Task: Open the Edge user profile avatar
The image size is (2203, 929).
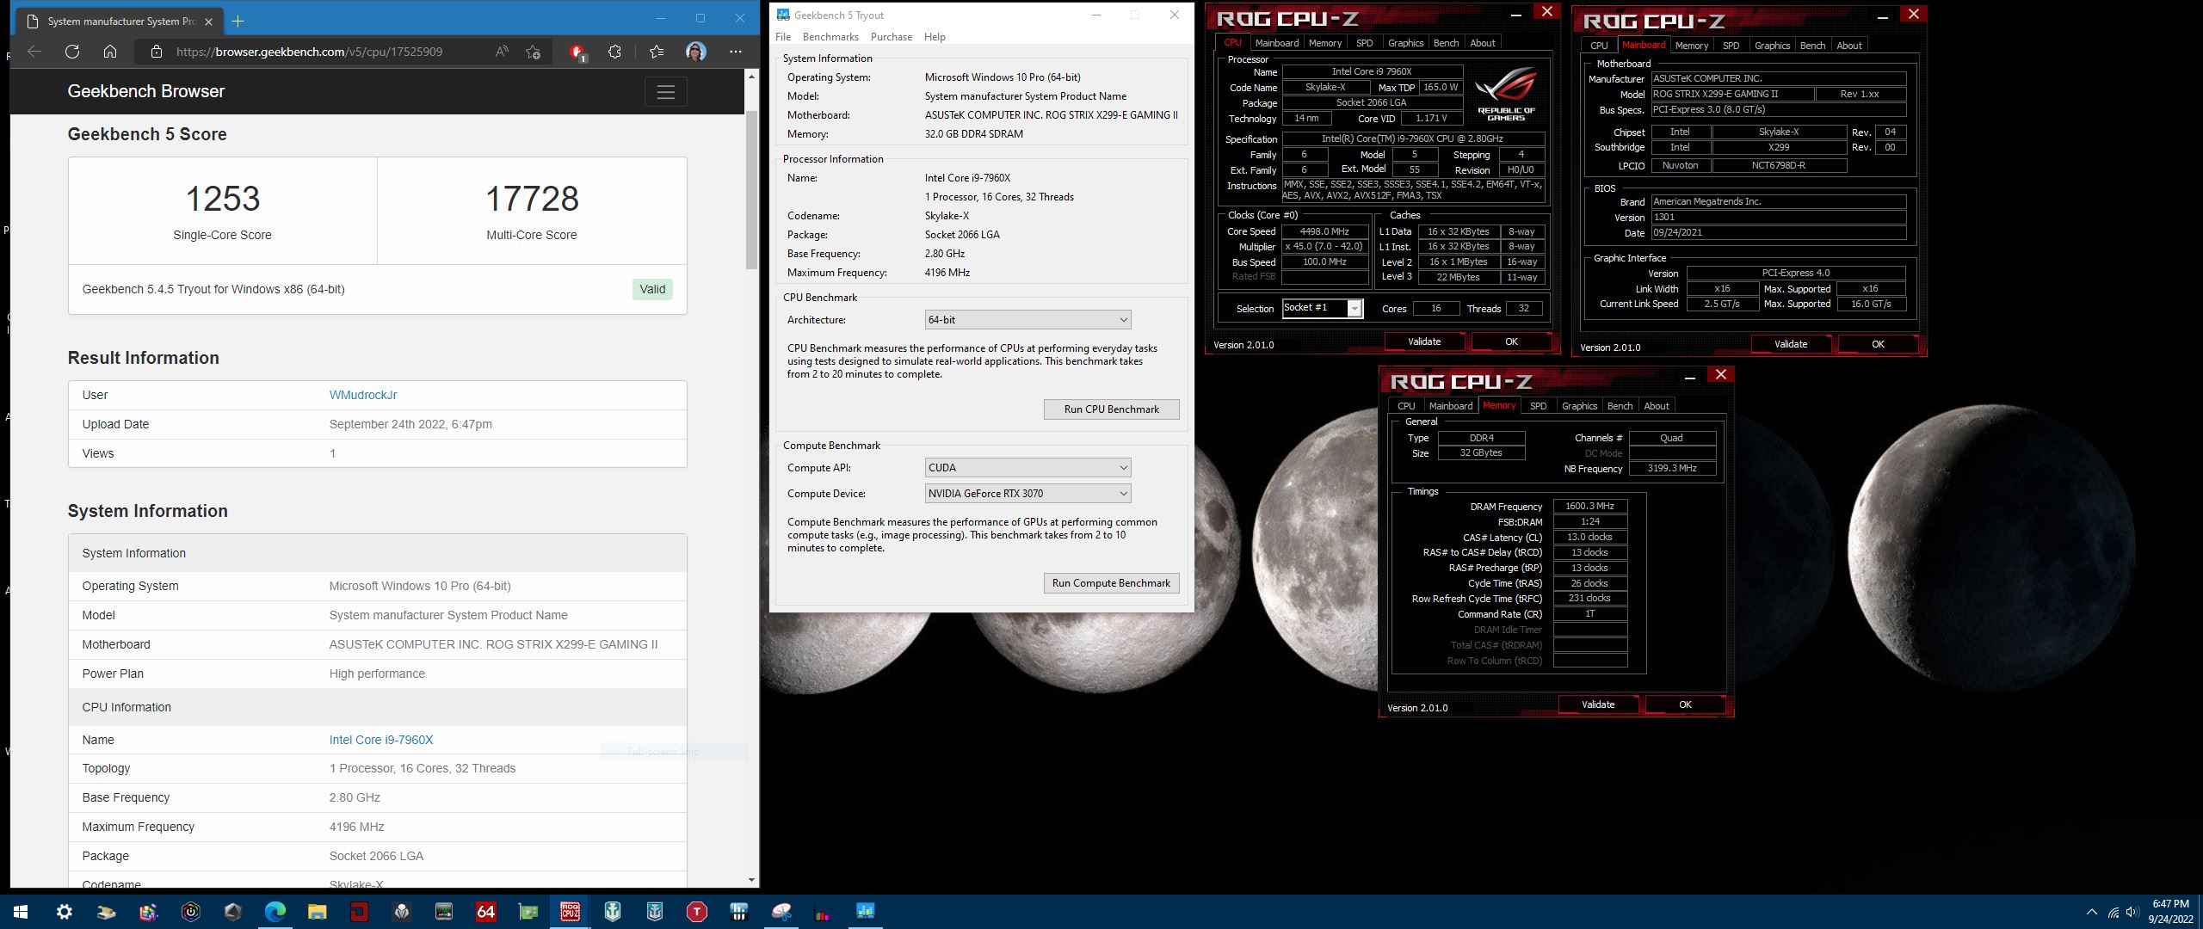Action: pos(696,52)
